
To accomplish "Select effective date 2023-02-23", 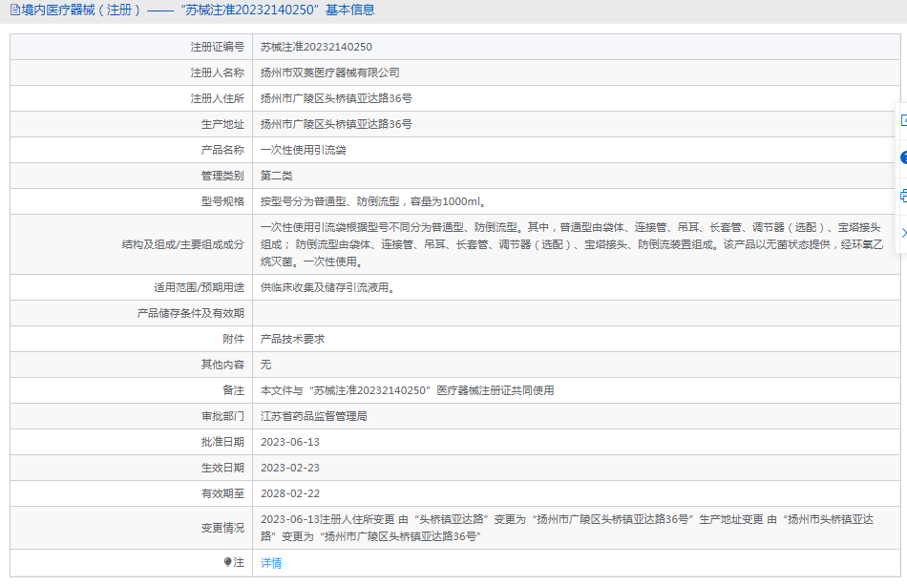I will coord(290,468).
